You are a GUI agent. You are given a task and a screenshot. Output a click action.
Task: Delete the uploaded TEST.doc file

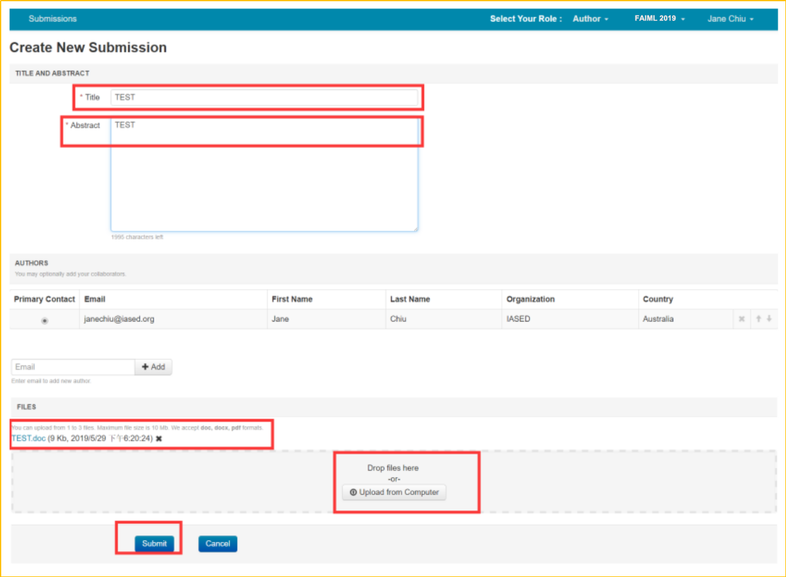point(159,439)
